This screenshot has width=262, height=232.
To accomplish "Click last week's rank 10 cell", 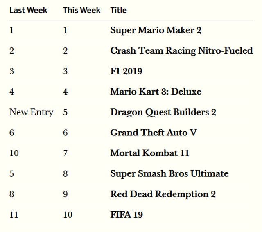I will pyautogui.click(x=14, y=153).
